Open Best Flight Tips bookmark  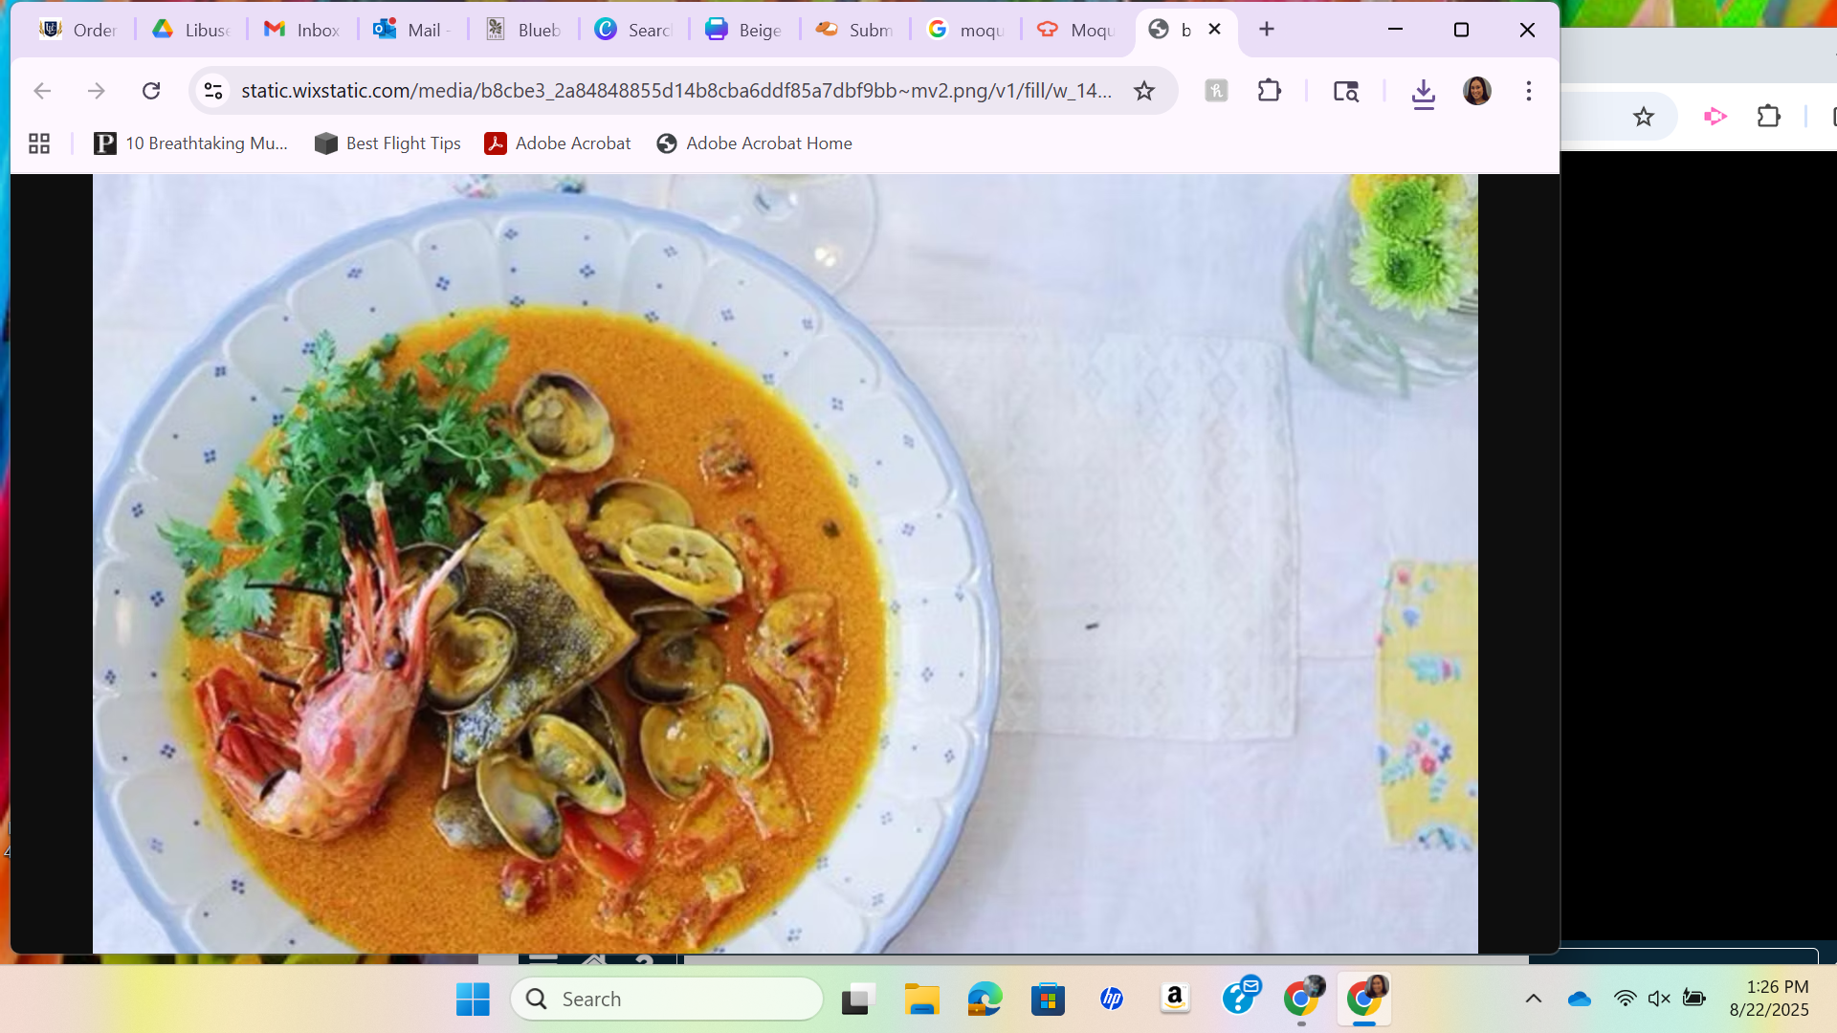pyautogui.click(x=387, y=143)
